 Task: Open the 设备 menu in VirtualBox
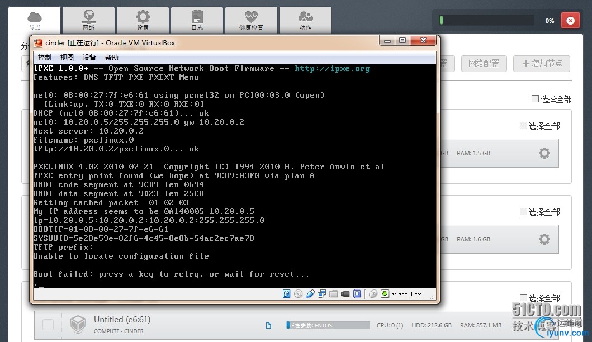point(89,58)
